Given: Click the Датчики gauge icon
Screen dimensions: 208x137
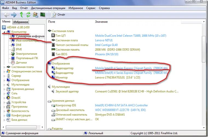Looking at the screenshot, I should coord(13,62).
